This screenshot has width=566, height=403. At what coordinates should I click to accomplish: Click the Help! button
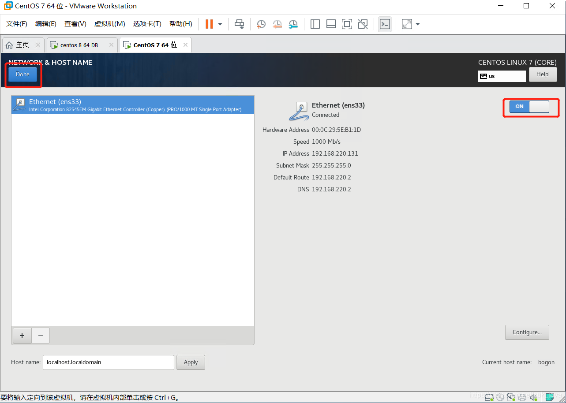pos(543,74)
